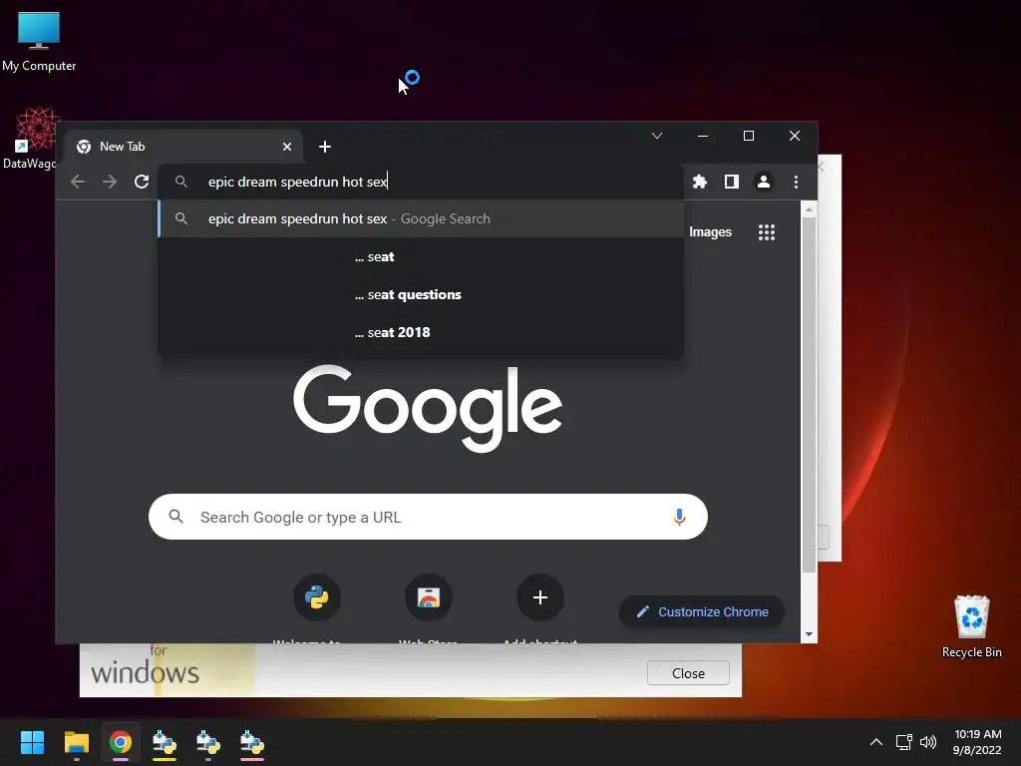1021x766 pixels.
Task: Click the Close button in windows dialog
Action: (688, 673)
